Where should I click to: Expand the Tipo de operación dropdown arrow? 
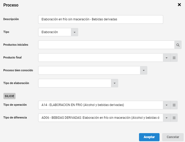click(167, 105)
